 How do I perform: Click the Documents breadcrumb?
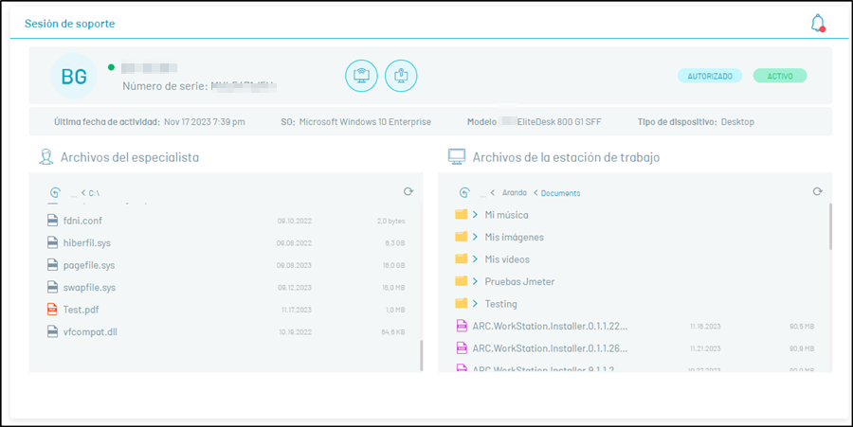pyautogui.click(x=560, y=193)
